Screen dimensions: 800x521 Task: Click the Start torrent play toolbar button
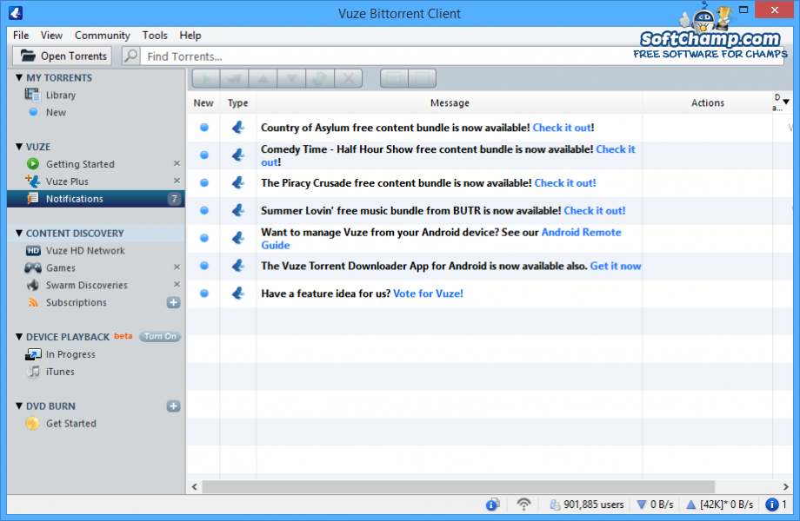pos(206,78)
